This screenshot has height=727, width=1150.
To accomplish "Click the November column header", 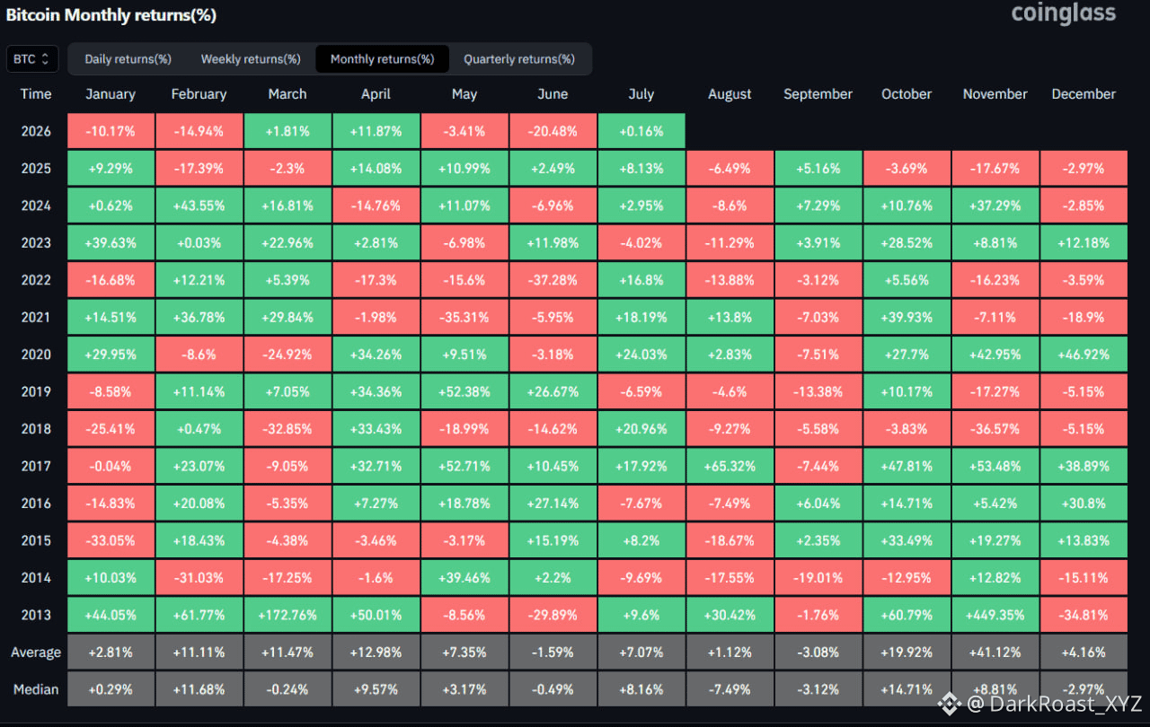I will coord(995,94).
